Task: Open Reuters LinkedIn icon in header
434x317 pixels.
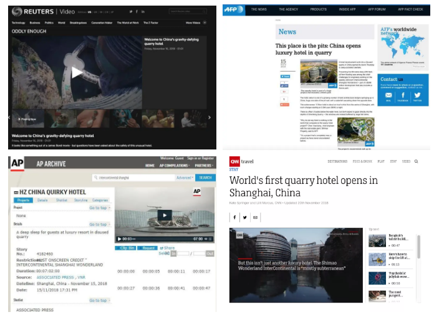Action: (143, 12)
